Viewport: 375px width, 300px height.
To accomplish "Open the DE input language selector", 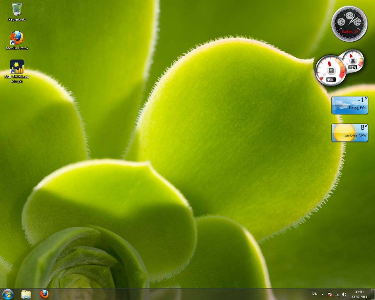I will click(x=315, y=294).
